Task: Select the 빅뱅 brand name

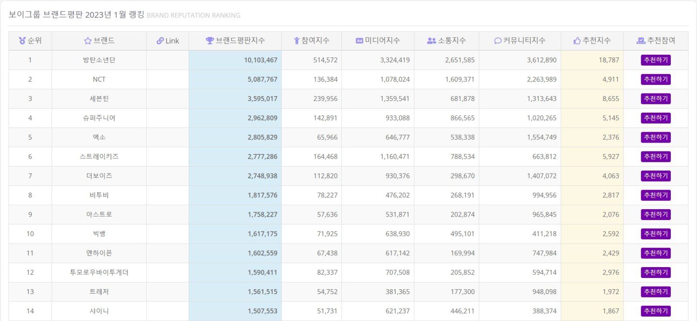Action: point(99,234)
